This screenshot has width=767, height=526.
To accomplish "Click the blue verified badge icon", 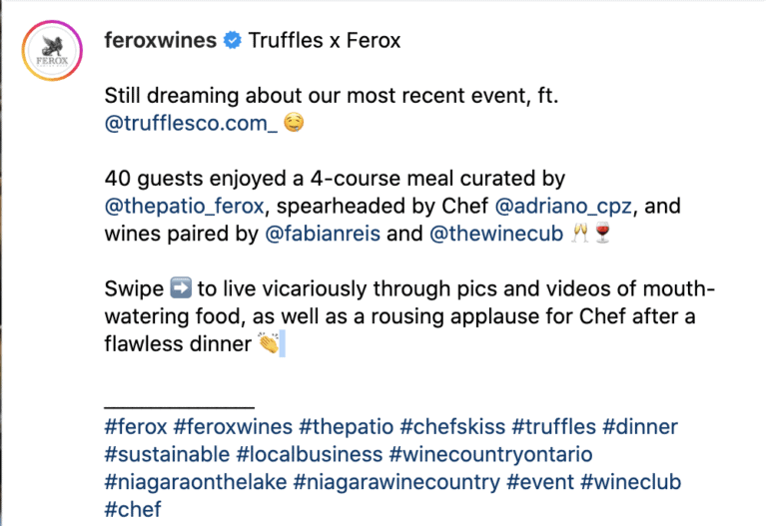I will [233, 40].
